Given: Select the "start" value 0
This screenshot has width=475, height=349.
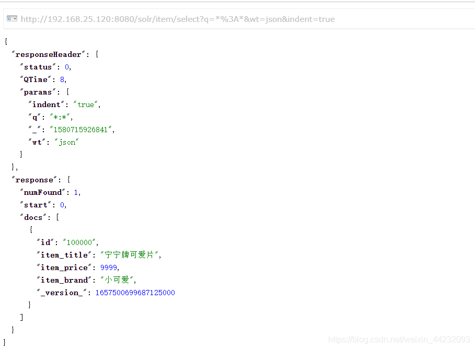Looking at the screenshot, I should coord(62,205).
